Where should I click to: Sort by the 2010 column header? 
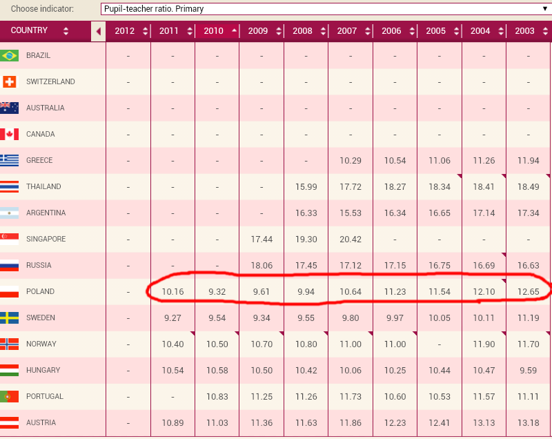[x=217, y=31]
